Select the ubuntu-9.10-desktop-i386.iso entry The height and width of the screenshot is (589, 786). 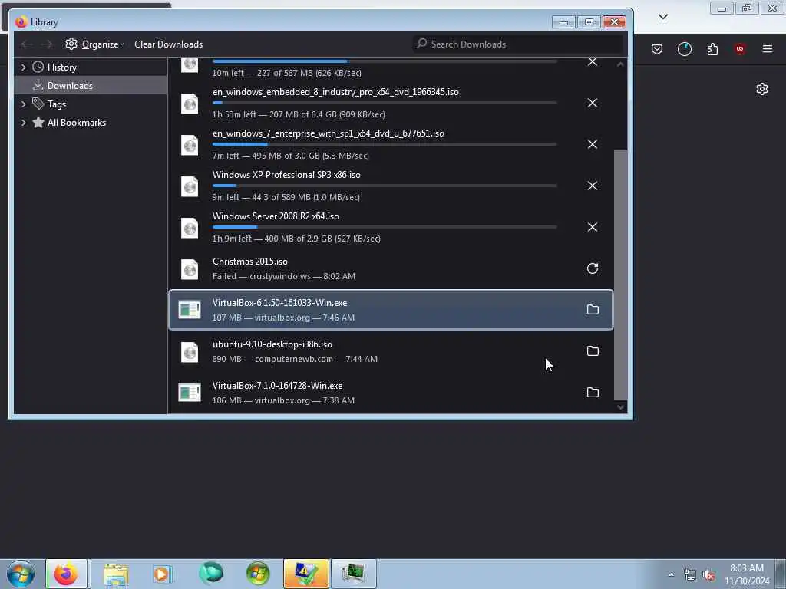click(x=391, y=351)
